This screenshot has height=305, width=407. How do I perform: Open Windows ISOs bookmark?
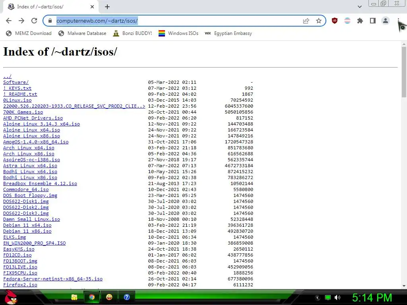tap(178, 33)
